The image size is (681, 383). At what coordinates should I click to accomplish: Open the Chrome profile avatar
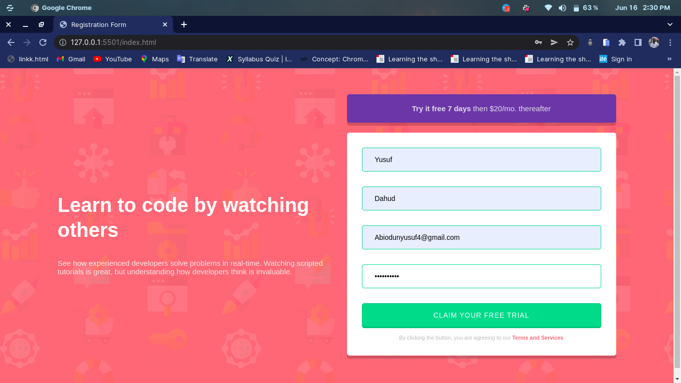[654, 42]
